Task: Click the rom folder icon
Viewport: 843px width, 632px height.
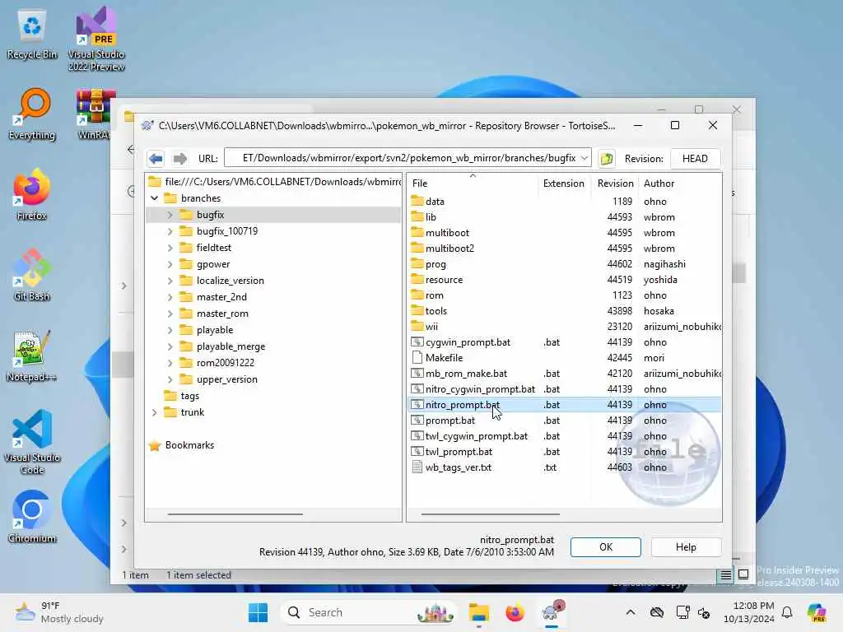Action: pos(417,295)
